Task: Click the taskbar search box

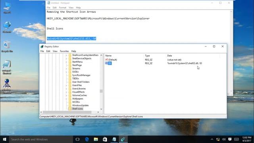Action: click(x=41, y=139)
